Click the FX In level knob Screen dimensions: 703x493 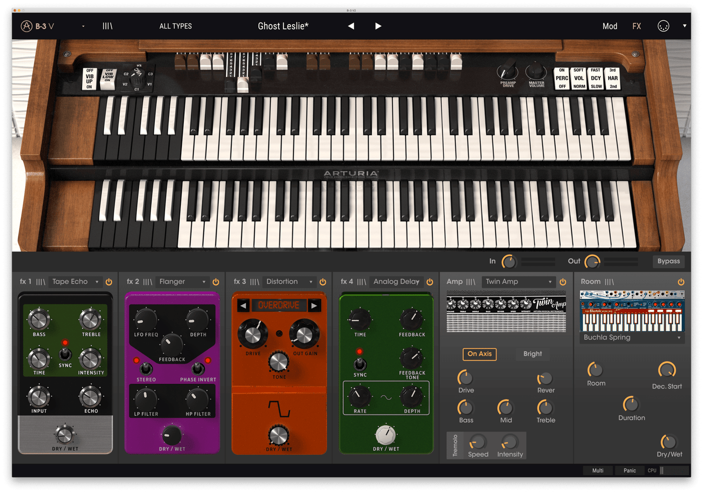[509, 261]
